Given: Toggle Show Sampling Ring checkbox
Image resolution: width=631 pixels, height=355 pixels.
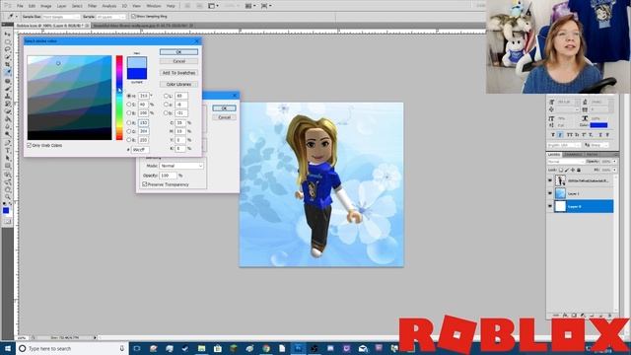Looking at the screenshot, I should [134, 17].
